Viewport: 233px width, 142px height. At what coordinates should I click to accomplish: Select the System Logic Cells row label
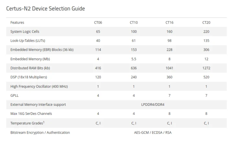point(25,32)
